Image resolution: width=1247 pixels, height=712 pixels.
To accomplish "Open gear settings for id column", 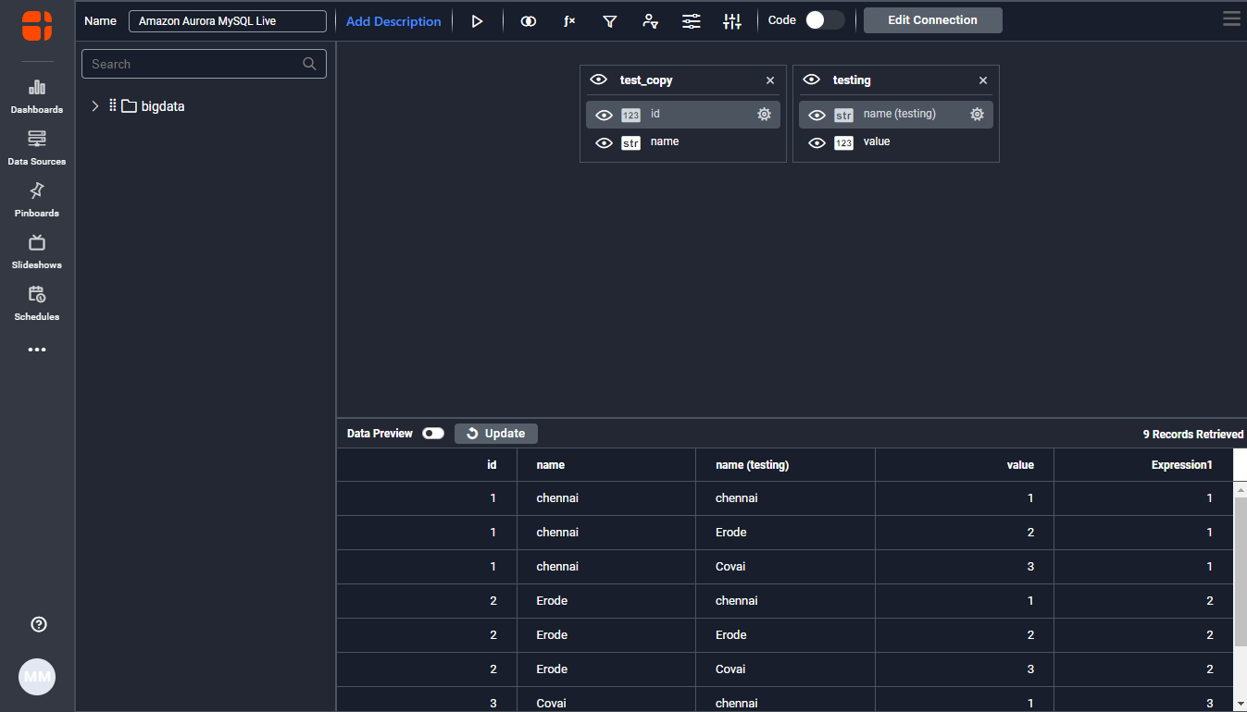I will click(x=764, y=115).
